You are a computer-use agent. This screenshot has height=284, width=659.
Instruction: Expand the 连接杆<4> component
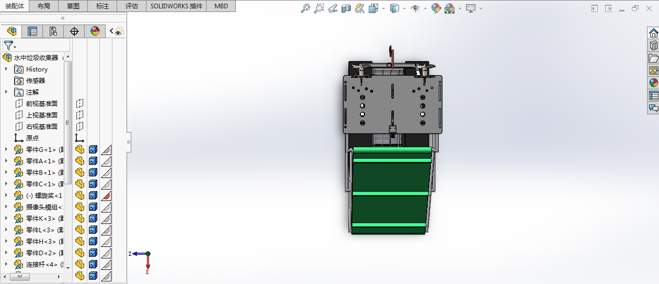[x=6, y=264]
